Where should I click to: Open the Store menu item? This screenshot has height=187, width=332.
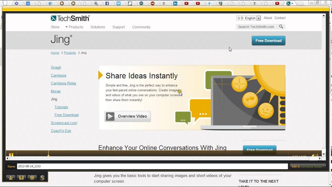coord(55,27)
